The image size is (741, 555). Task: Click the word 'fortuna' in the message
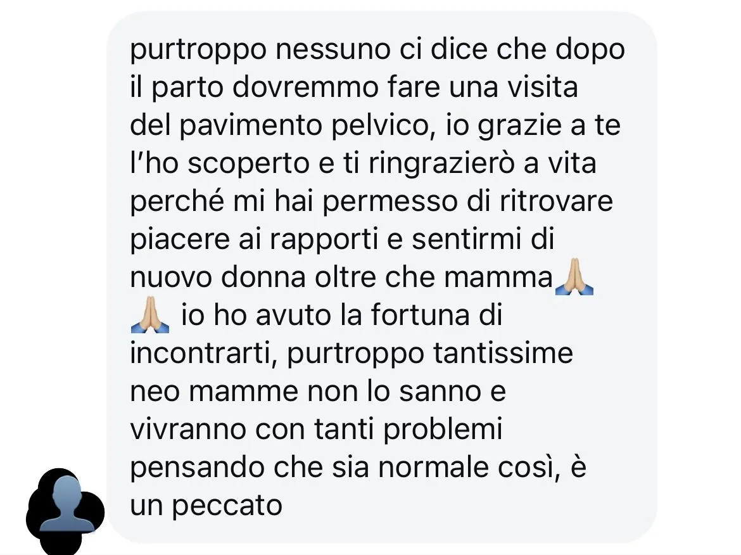point(420,315)
